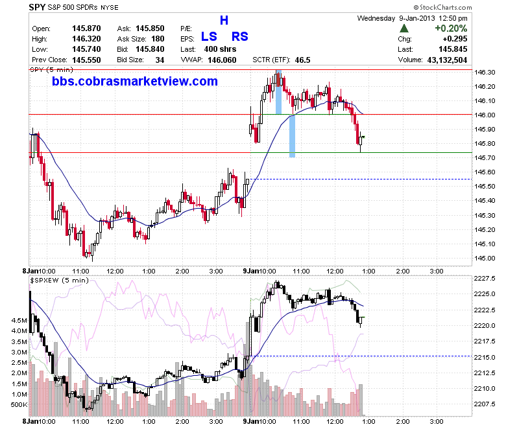
Task: Click the SPY ticker symbol title
Action: (x=37, y=7)
